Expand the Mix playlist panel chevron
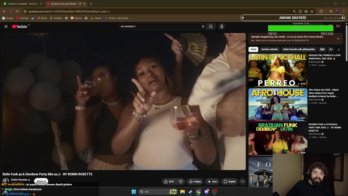The width and height of the screenshot is (348, 196). 338,39
